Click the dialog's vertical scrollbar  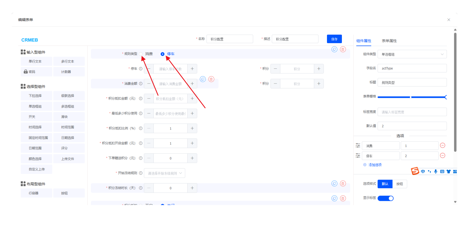455,92
